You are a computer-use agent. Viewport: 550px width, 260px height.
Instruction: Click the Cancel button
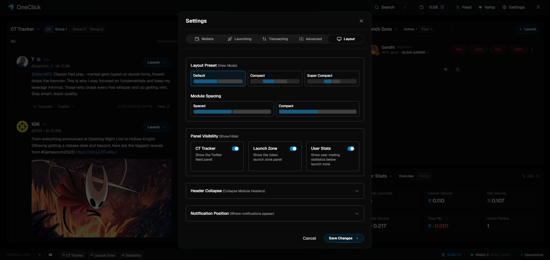[x=309, y=238]
